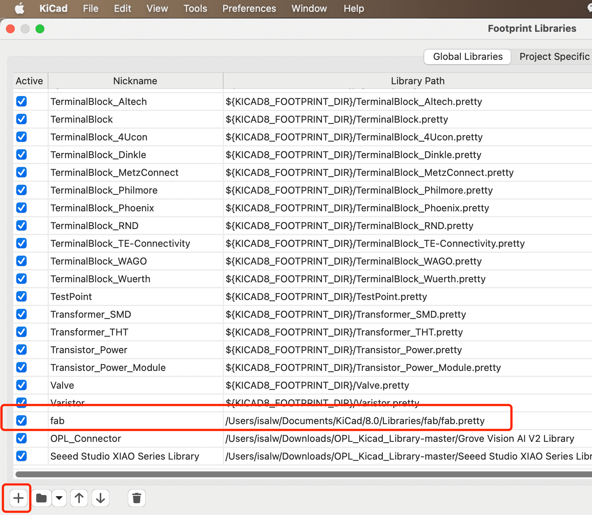Select the Transistor_Power nickname cell
Screen dimensions: 592x515
pyautogui.click(x=135, y=349)
